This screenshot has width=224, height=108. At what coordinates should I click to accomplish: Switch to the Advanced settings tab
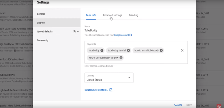pos(112,15)
